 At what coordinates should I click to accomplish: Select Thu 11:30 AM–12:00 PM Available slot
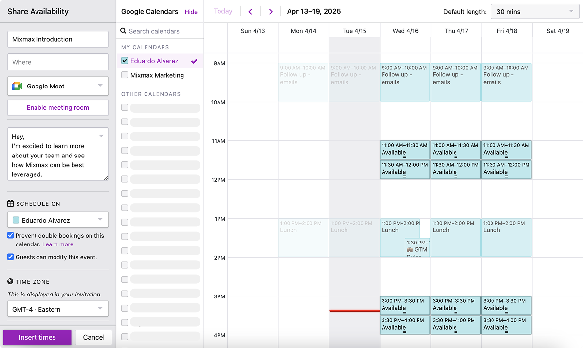pyautogui.click(x=455, y=169)
